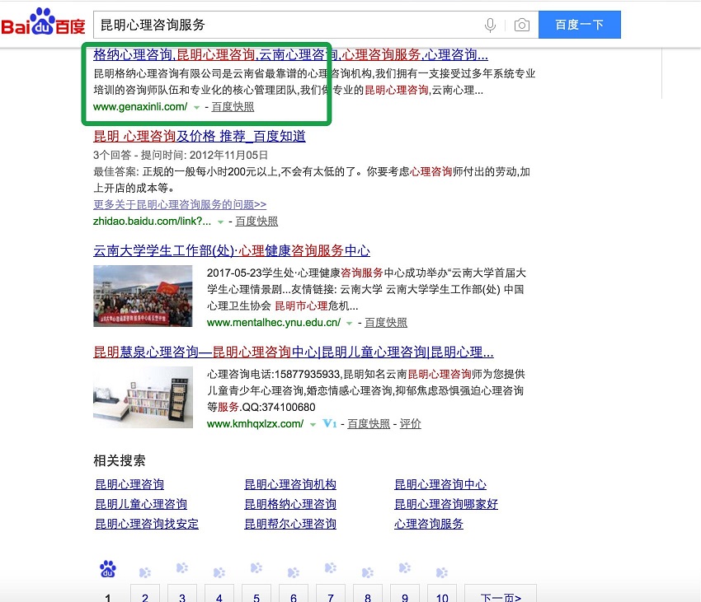
Task: Click related search 昆明心理咨询
Action: 129,484
